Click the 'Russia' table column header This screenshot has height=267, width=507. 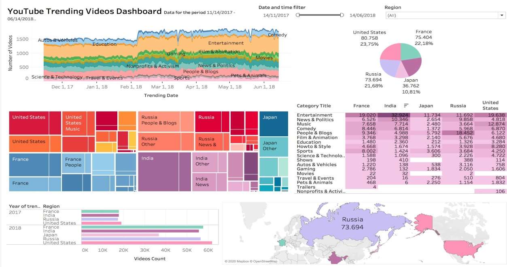[x=458, y=106]
